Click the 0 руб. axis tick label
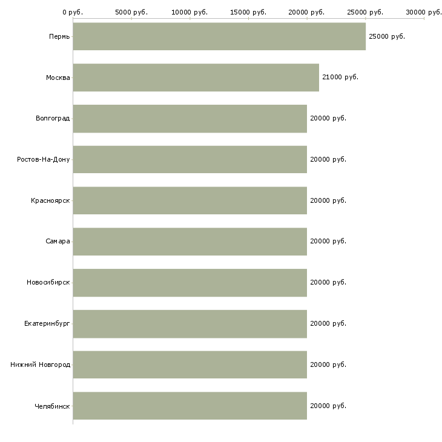 click(x=73, y=12)
